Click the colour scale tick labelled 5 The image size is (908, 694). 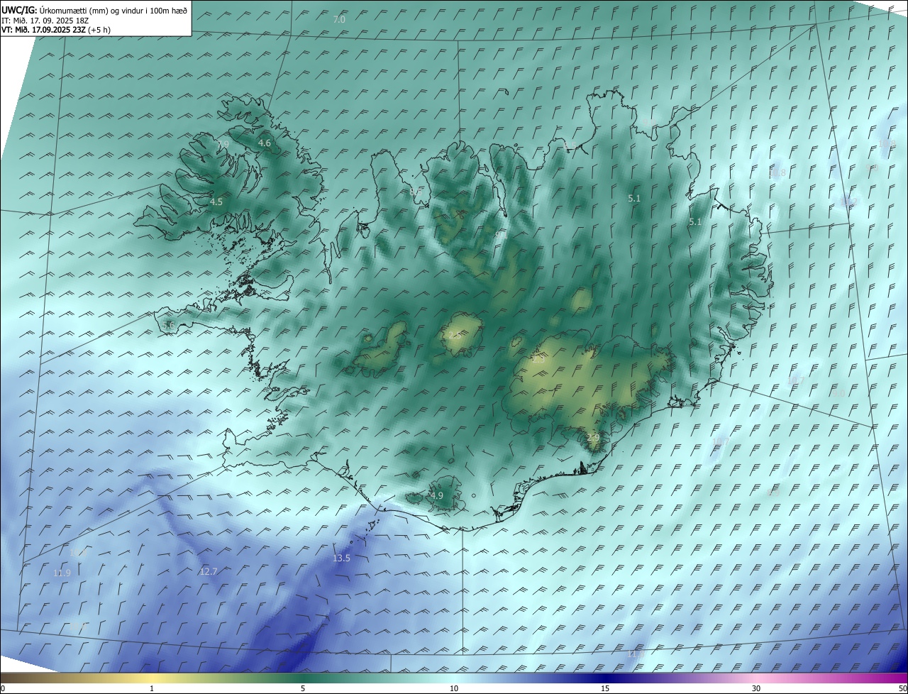tap(303, 688)
